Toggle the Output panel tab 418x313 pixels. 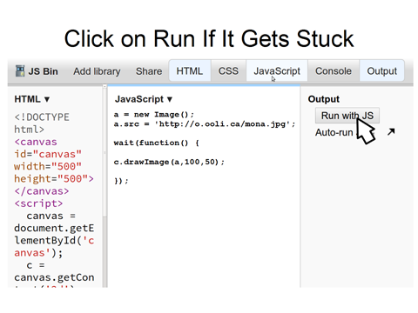381,71
